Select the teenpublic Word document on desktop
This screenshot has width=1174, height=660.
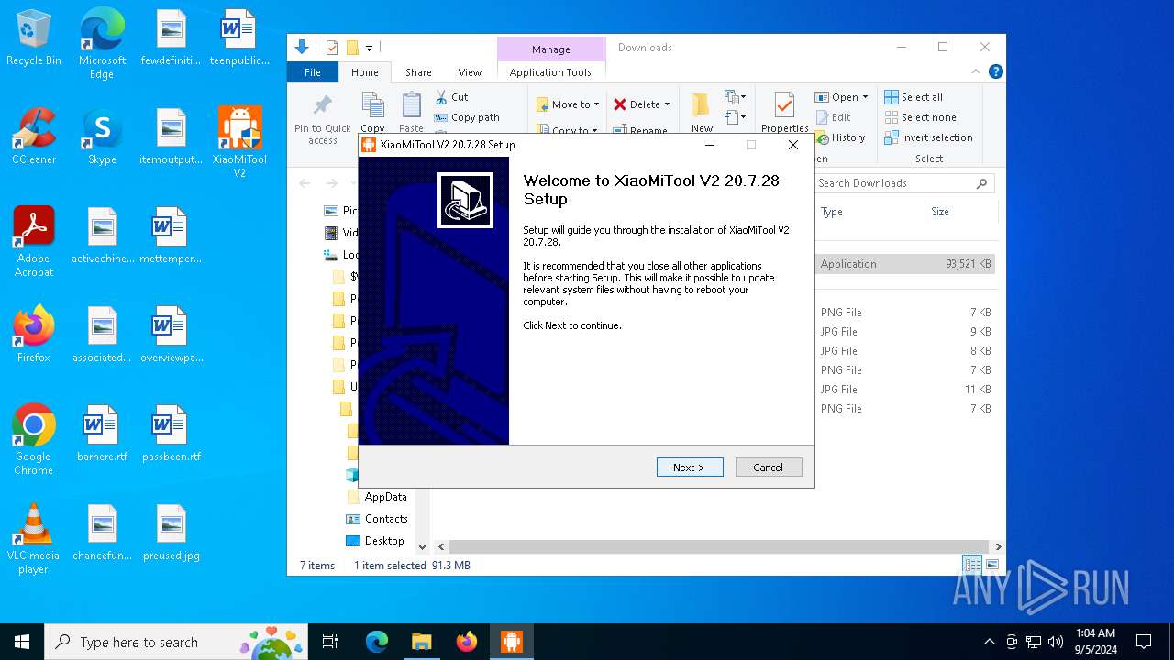coord(239,38)
